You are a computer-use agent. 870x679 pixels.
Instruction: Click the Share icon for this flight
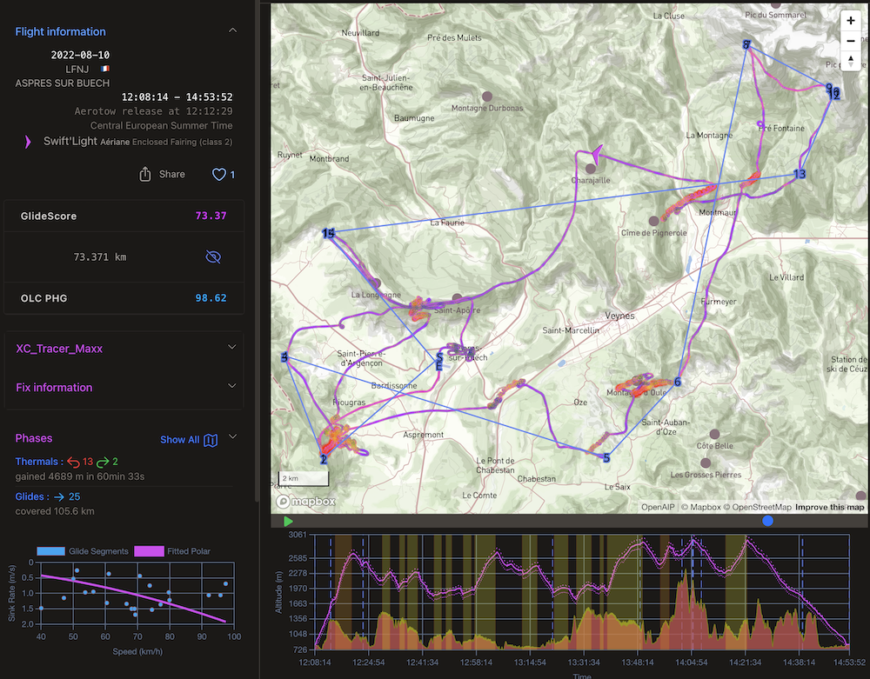click(x=145, y=175)
